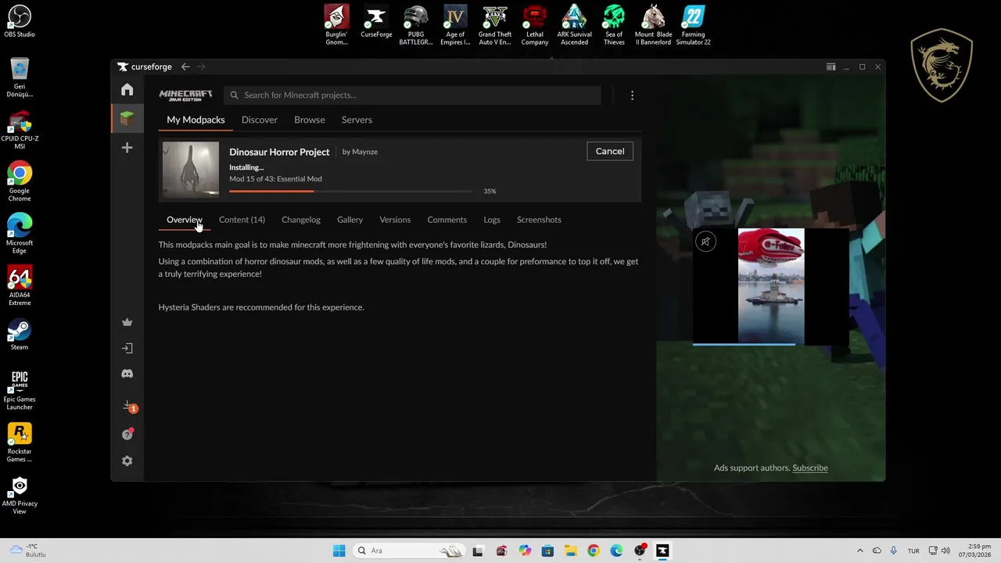The image size is (1001, 563).
Task: Switch to Servers tab
Action: pyautogui.click(x=357, y=120)
